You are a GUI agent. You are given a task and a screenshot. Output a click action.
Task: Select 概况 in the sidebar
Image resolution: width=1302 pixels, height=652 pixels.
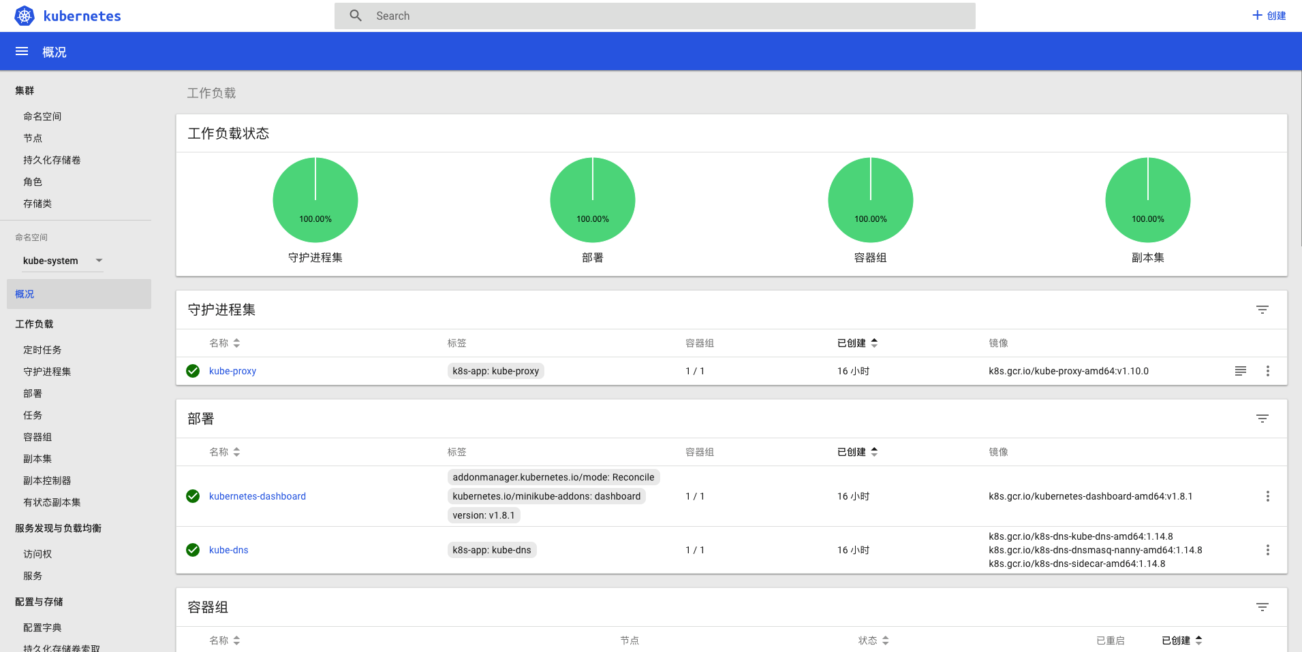click(x=79, y=294)
